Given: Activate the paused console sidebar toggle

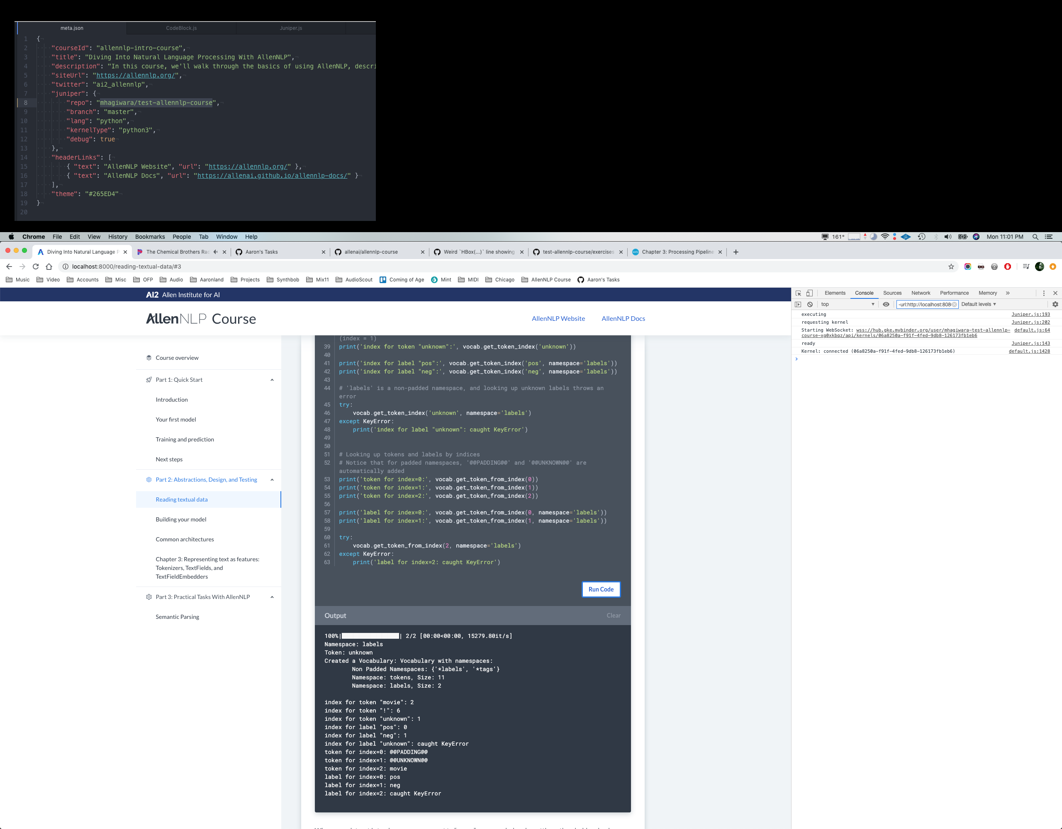Looking at the screenshot, I should pyautogui.click(x=799, y=305).
